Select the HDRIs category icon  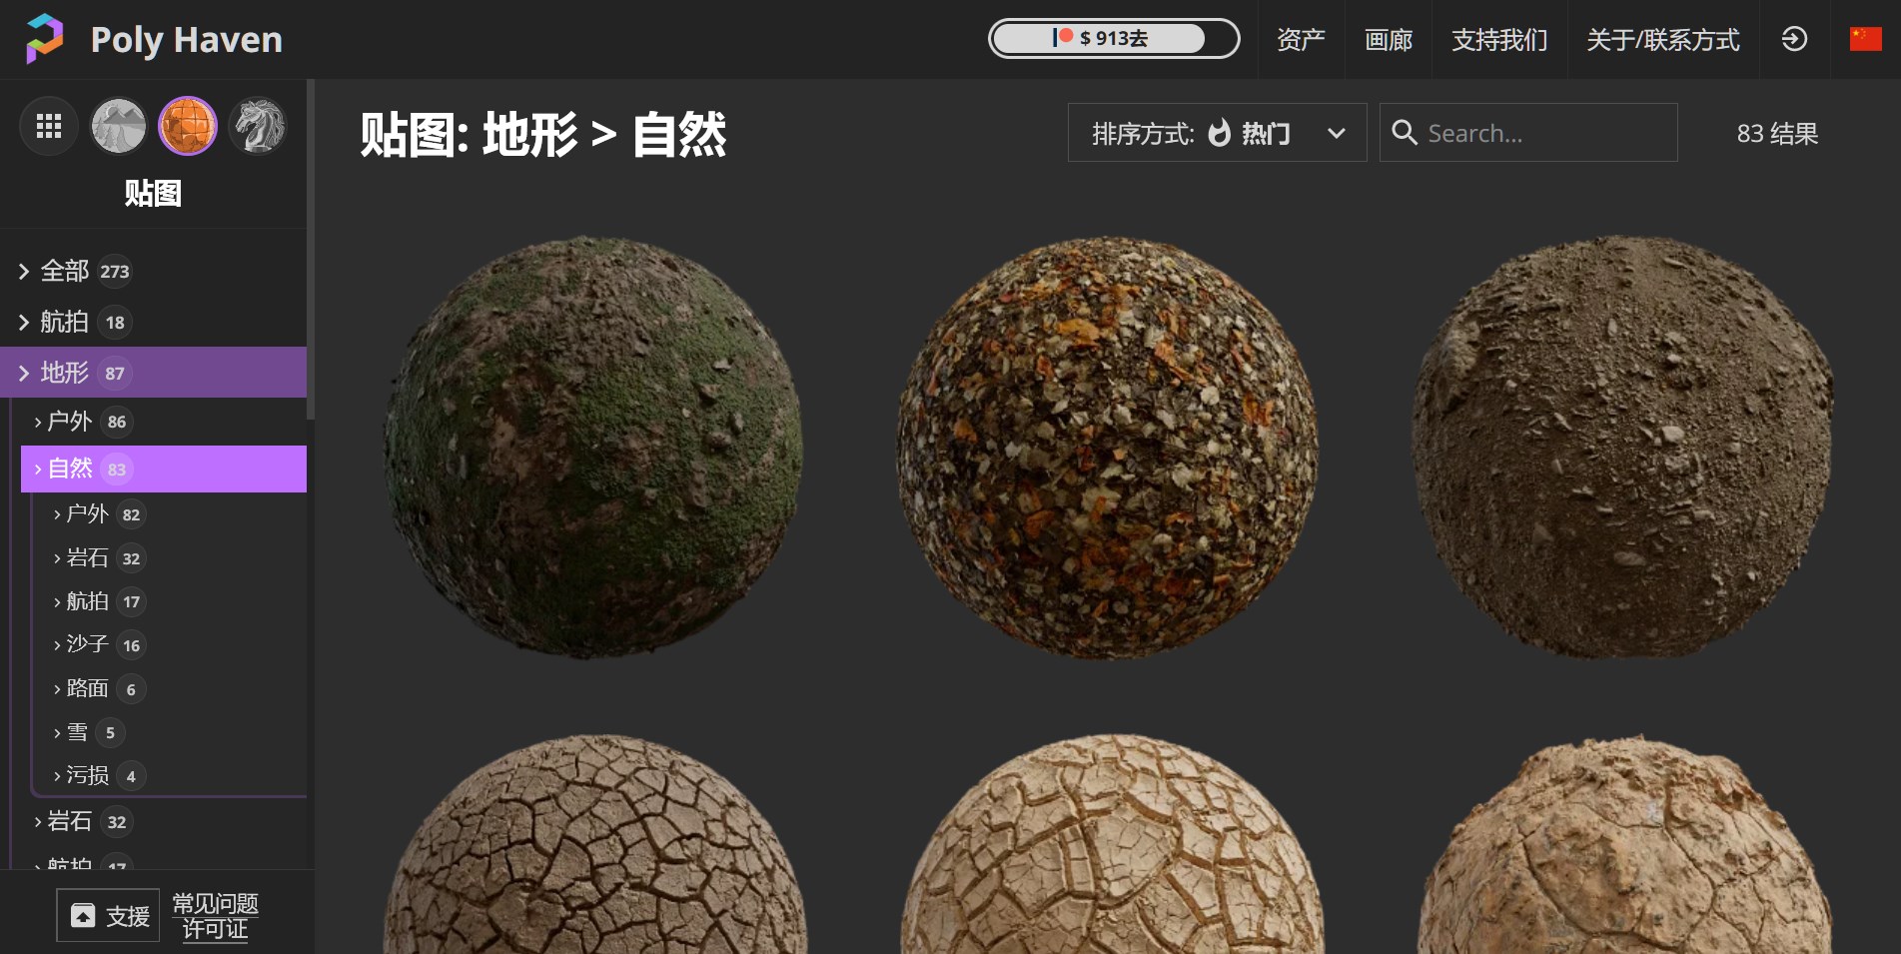coord(118,126)
